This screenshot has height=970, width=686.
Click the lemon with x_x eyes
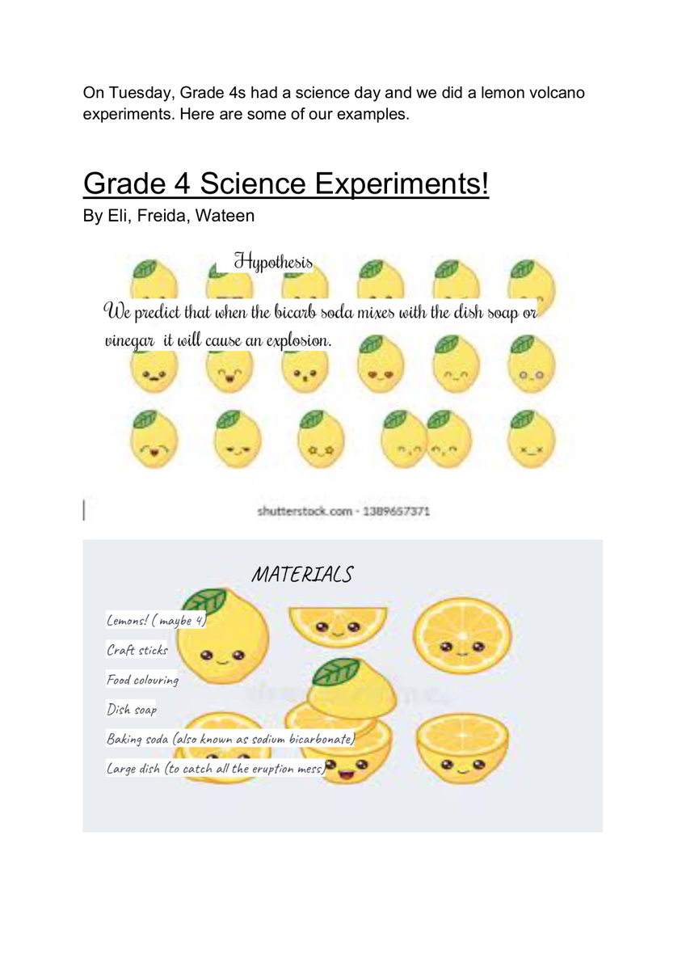532,439
